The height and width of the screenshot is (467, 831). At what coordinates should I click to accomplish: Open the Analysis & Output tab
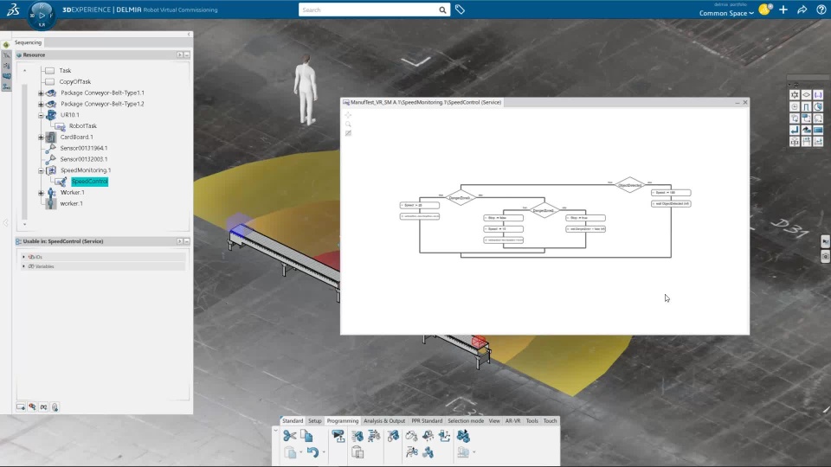pos(383,421)
